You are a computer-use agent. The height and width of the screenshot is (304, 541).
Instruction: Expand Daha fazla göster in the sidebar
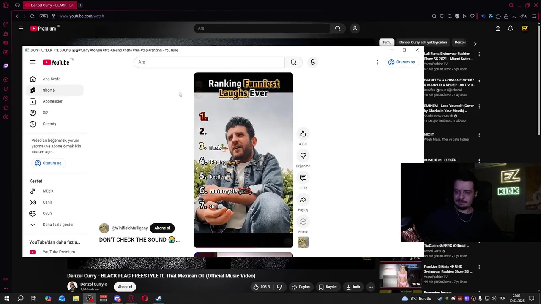click(x=55, y=225)
